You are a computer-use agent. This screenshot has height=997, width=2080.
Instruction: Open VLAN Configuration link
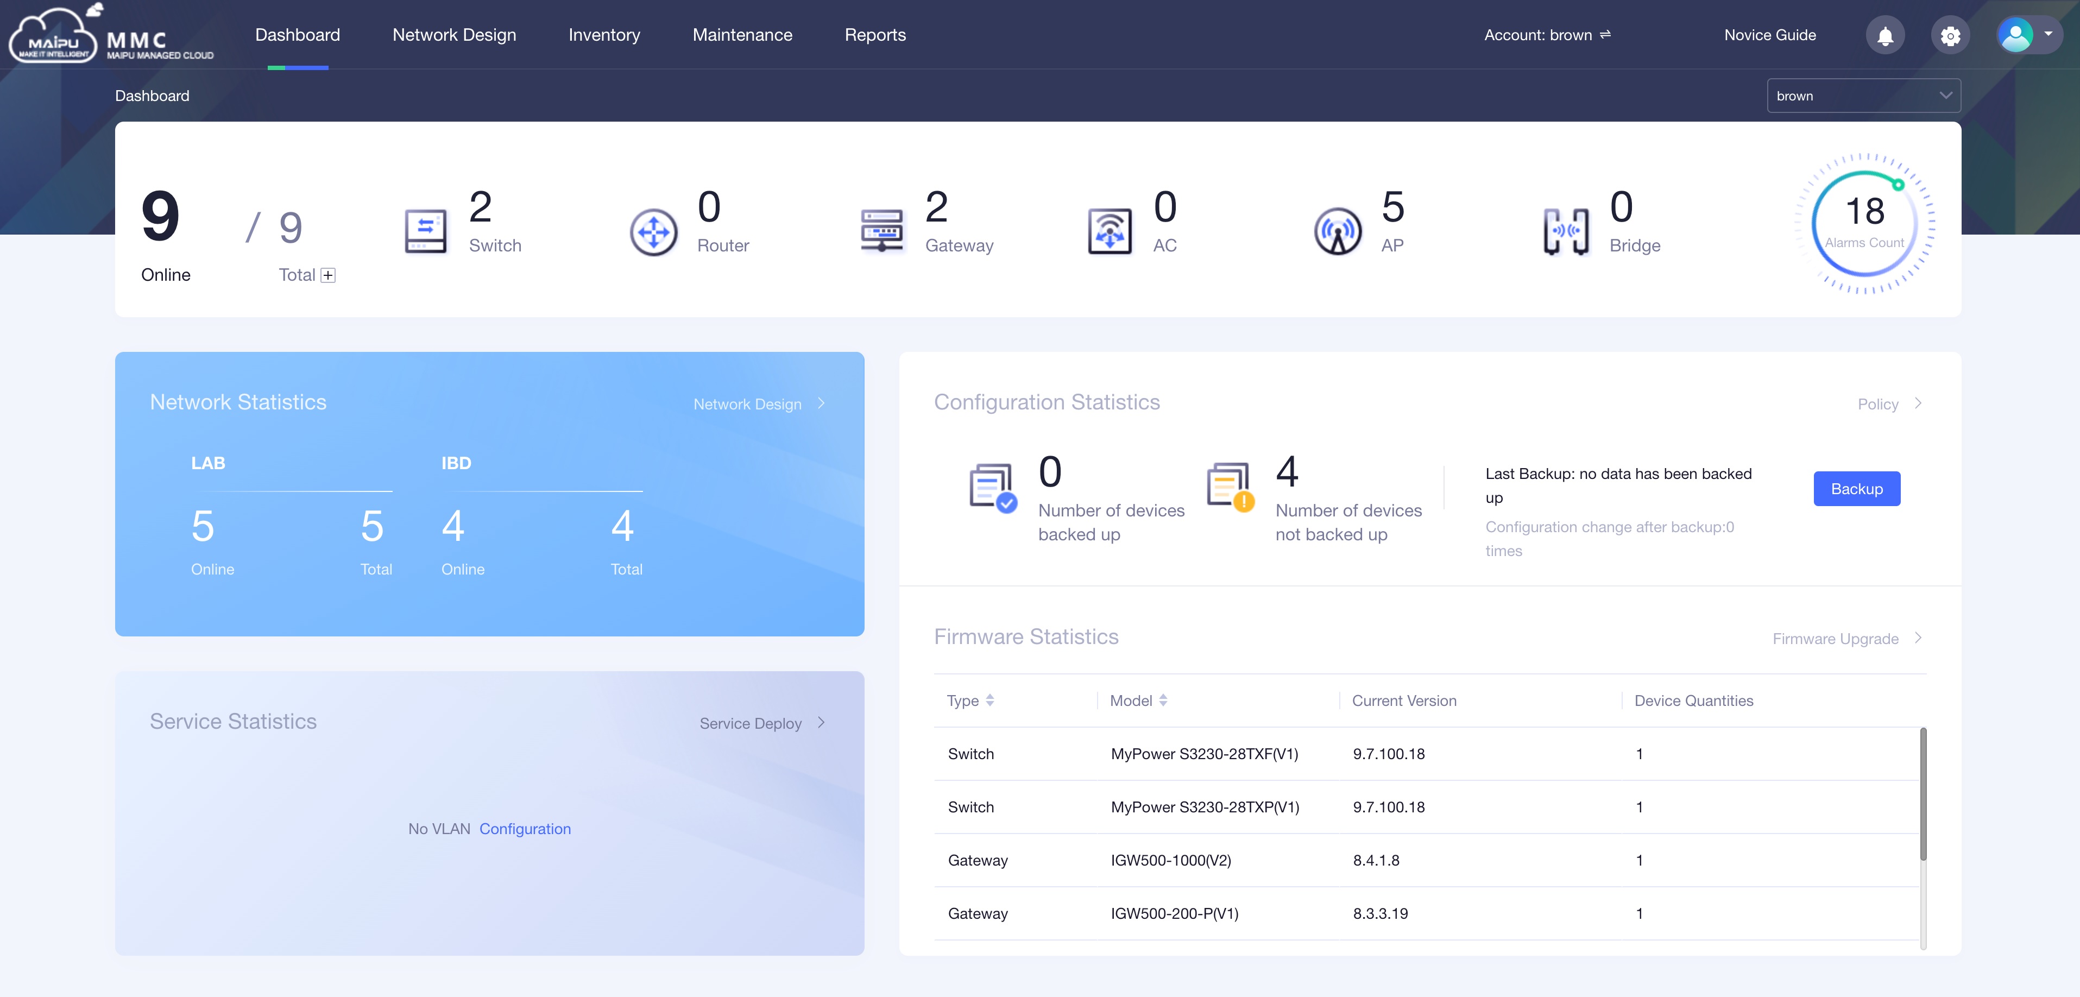(525, 828)
